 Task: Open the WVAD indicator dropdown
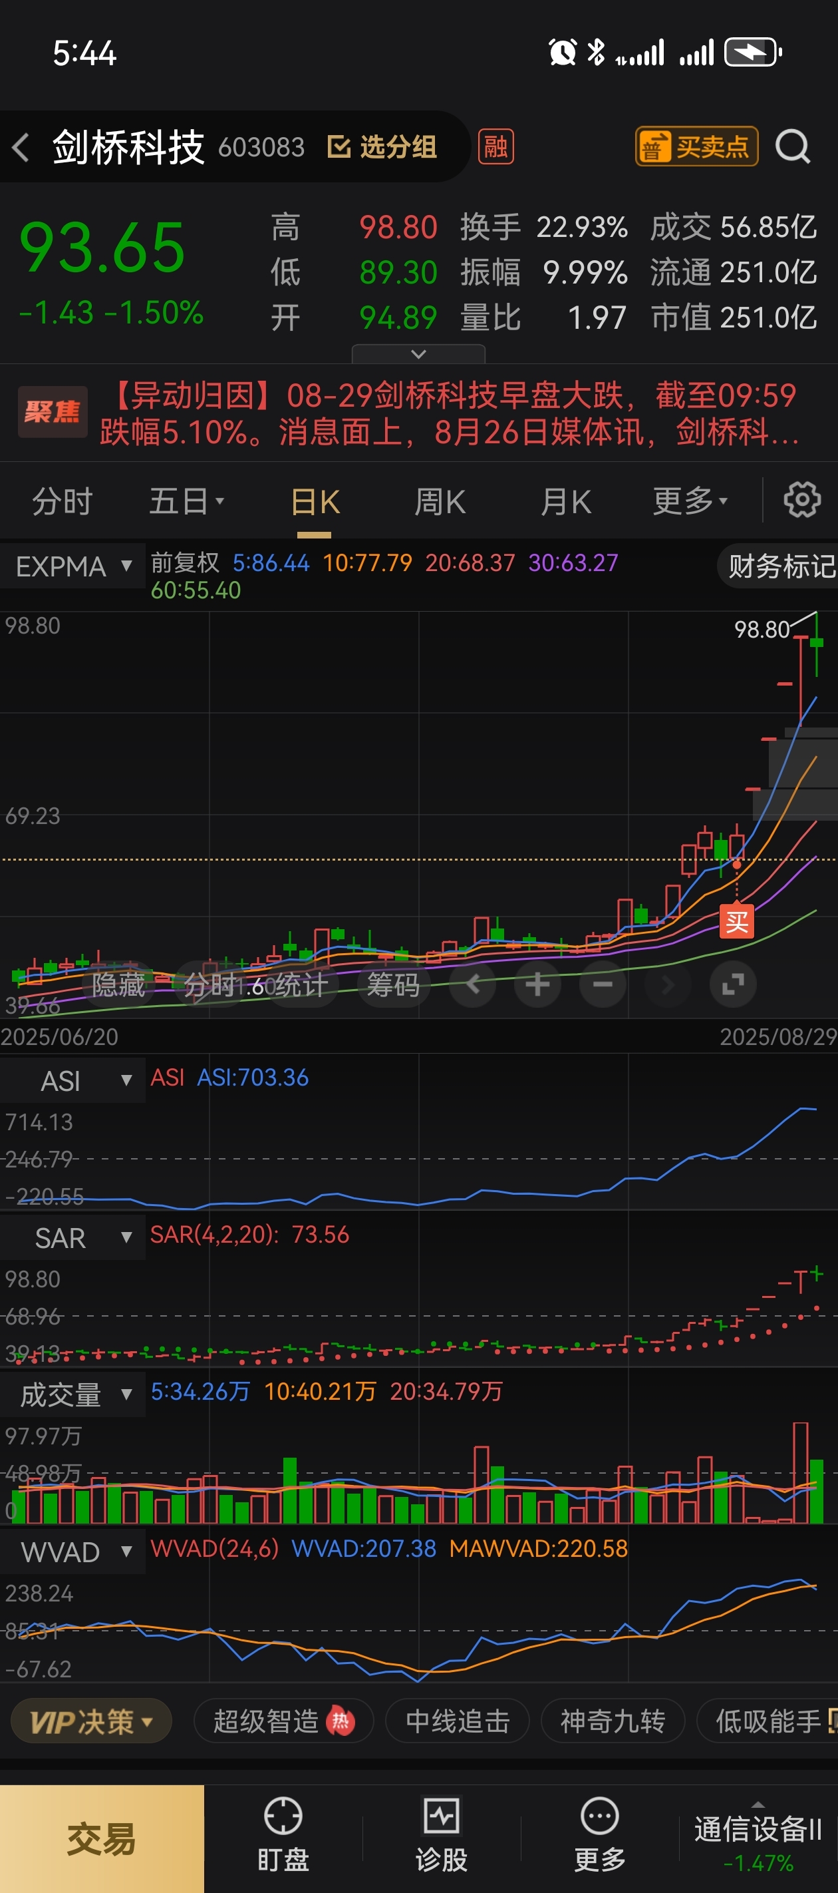coord(72,1552)
